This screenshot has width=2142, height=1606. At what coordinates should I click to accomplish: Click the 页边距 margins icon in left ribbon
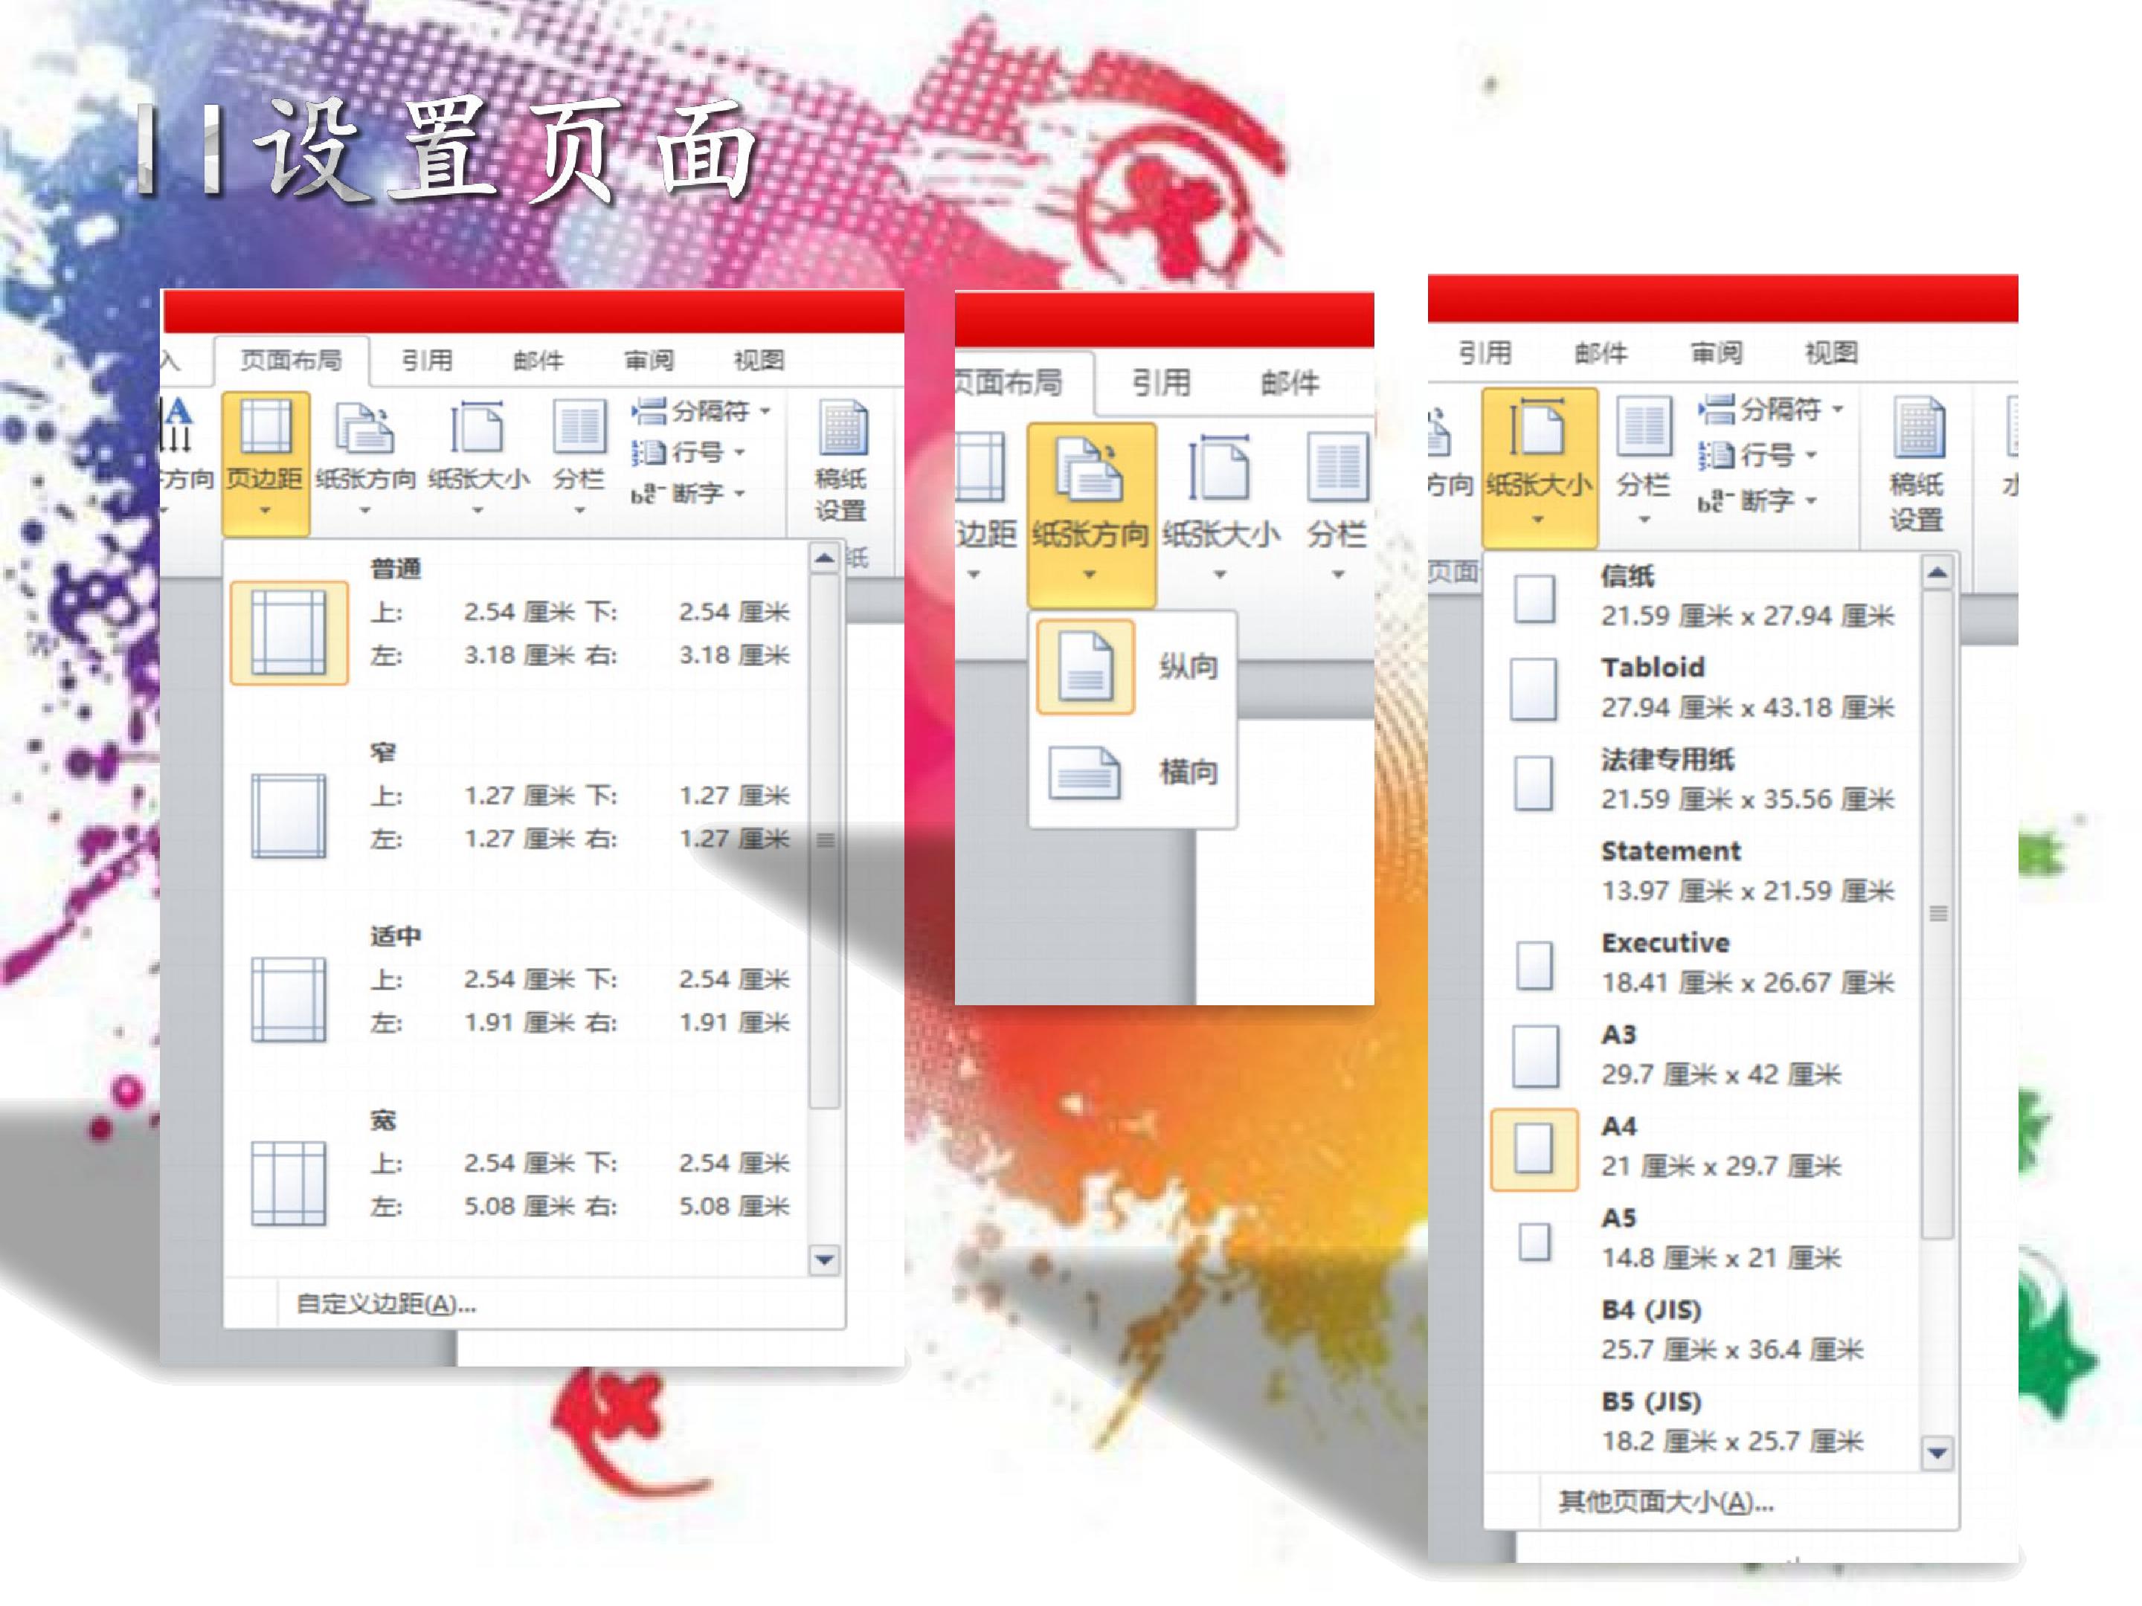(x=266, y=428)
